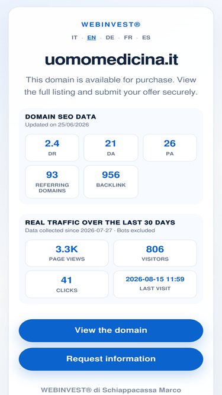This screenshot has height=395, width=222.
Task: Click the PA 26 metric card
Action: 170,147
